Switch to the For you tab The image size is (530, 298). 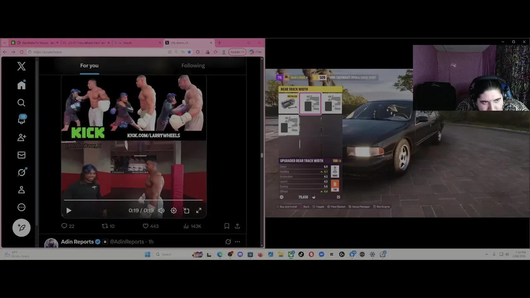click(89, 65)
